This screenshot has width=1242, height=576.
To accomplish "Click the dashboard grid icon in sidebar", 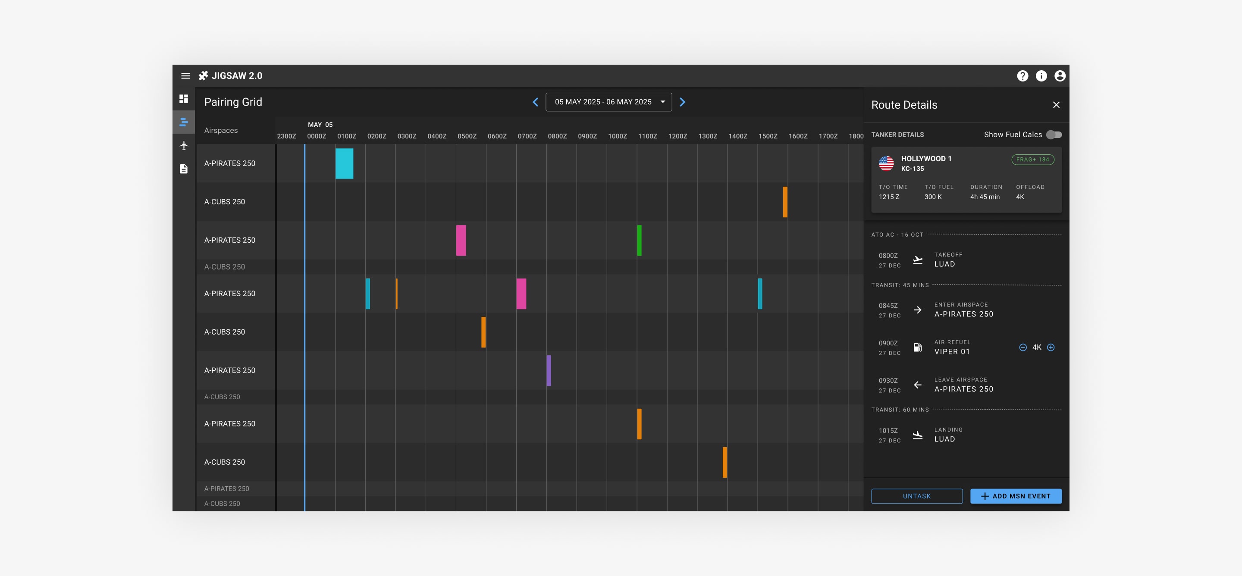I will [x=184, y=99].
